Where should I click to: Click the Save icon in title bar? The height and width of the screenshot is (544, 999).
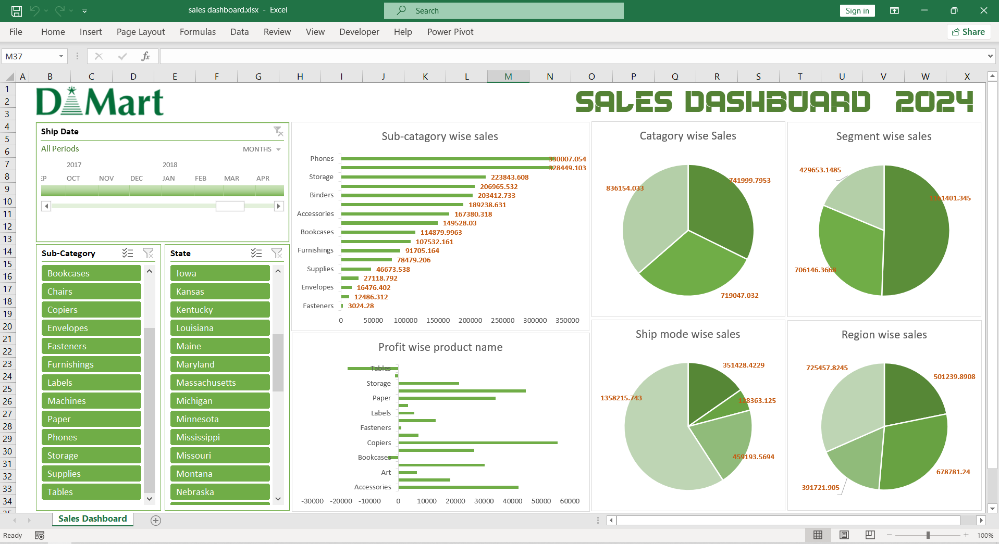pyautogui.click(x=17, y=10)
